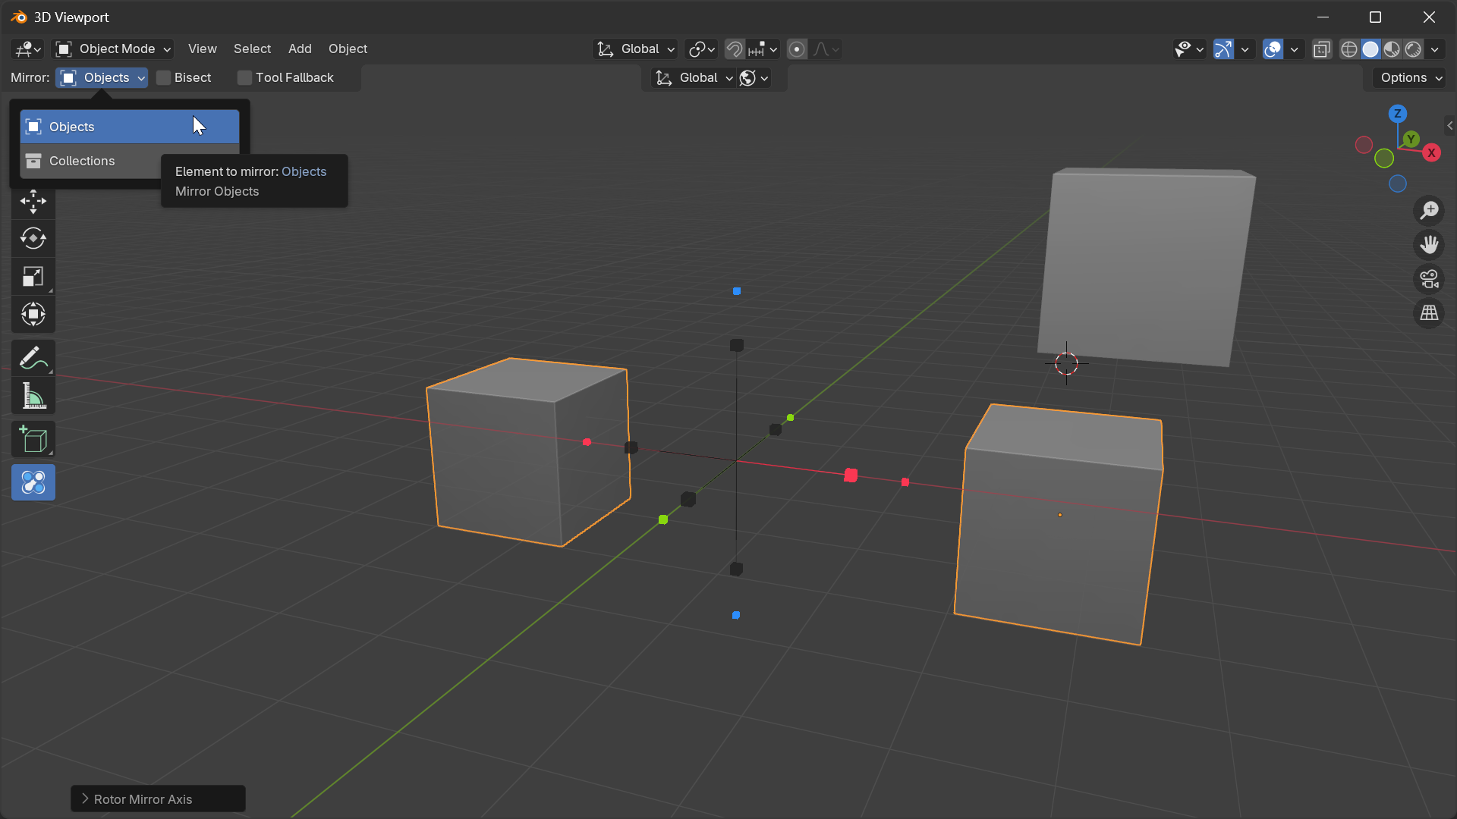The image size is (1457, 819).
Task: Select the Measure tool
Action: [x=33, y=395]
